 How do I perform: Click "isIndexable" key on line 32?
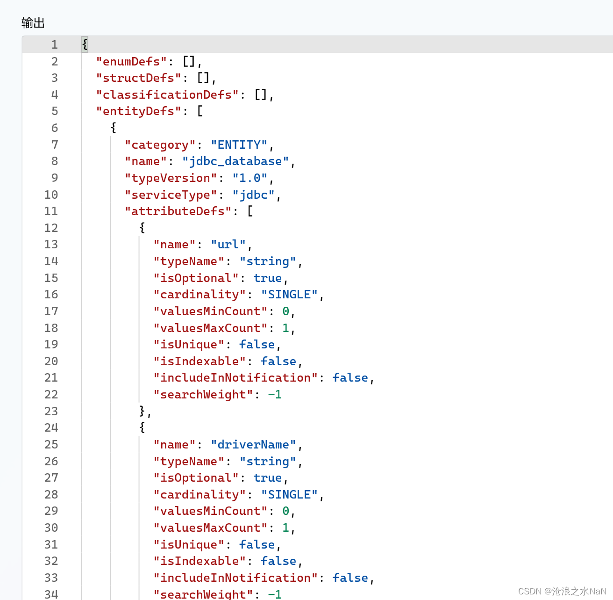(200, 561)
